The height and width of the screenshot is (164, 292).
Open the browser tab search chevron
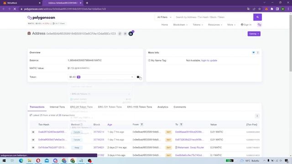(265, 3)
